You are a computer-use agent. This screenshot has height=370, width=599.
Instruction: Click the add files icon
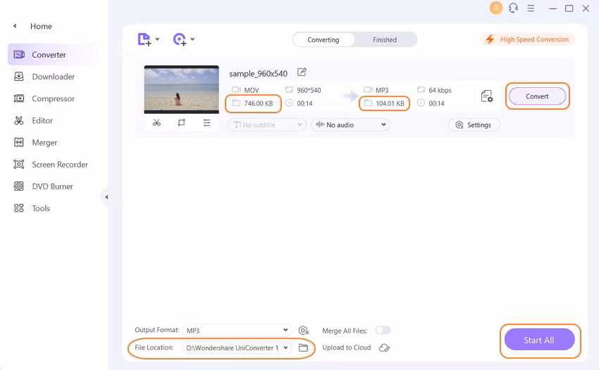pos(145,39)
